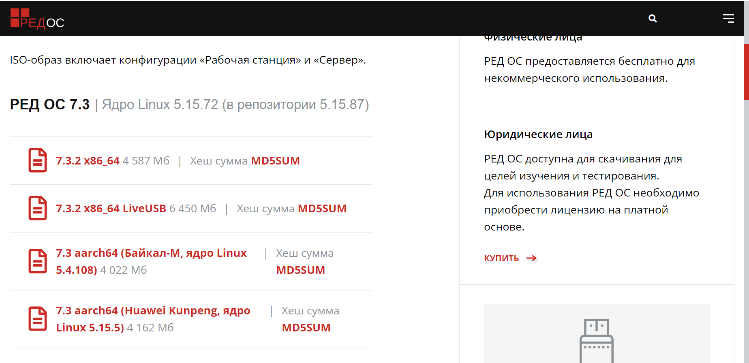Download 7.3 aarch64 Байкал-М image
The height and width of the screenshot is (363, 749).
[x=151, y=261]
